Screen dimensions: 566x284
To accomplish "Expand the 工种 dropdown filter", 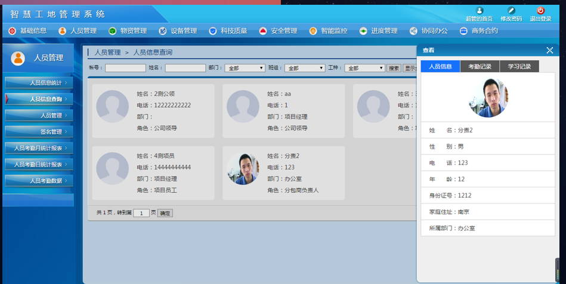I will pos(364,68).
